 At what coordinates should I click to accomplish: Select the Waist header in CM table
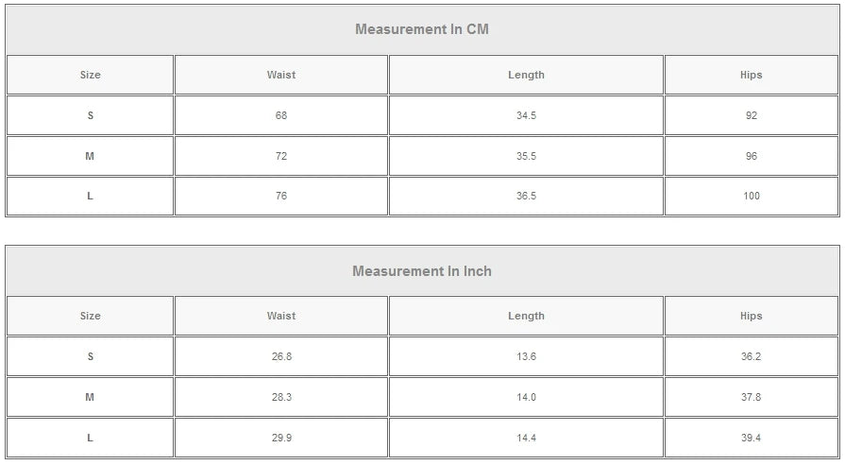tap(281, 75)
